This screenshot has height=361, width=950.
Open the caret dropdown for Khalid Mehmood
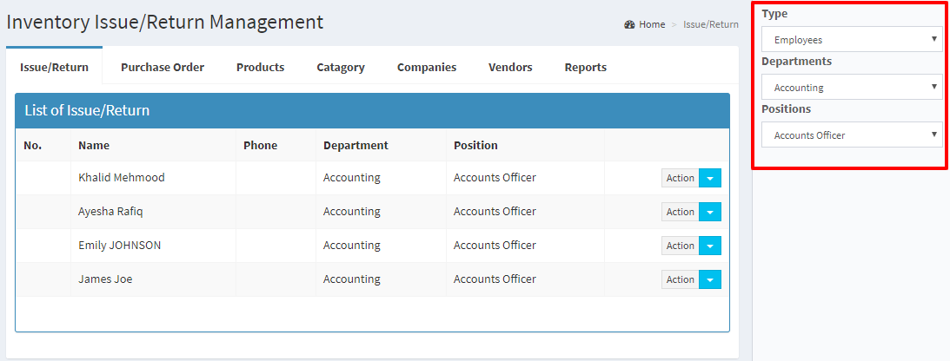tap(710, 178)
